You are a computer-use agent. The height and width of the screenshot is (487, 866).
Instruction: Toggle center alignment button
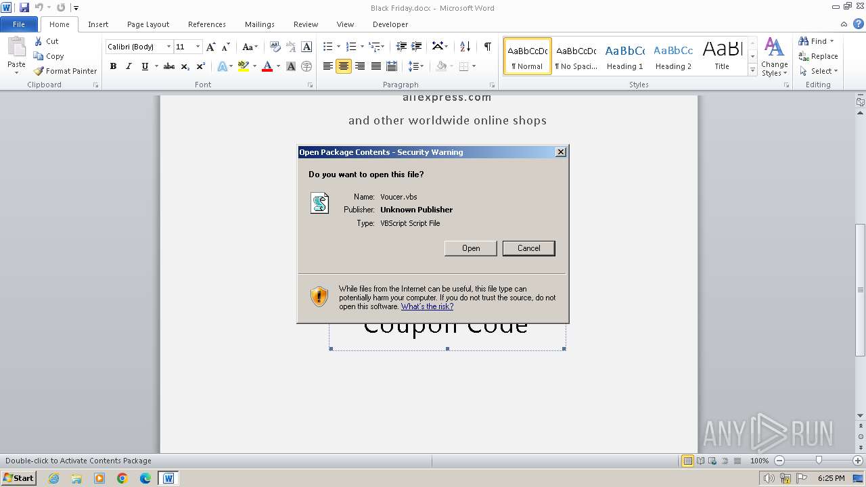[344, 66]
